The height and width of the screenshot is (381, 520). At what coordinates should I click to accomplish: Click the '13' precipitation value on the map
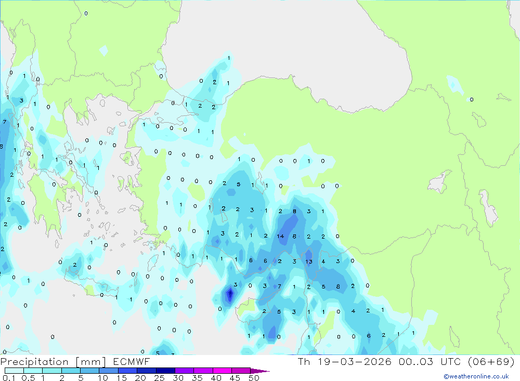[309, 261]
